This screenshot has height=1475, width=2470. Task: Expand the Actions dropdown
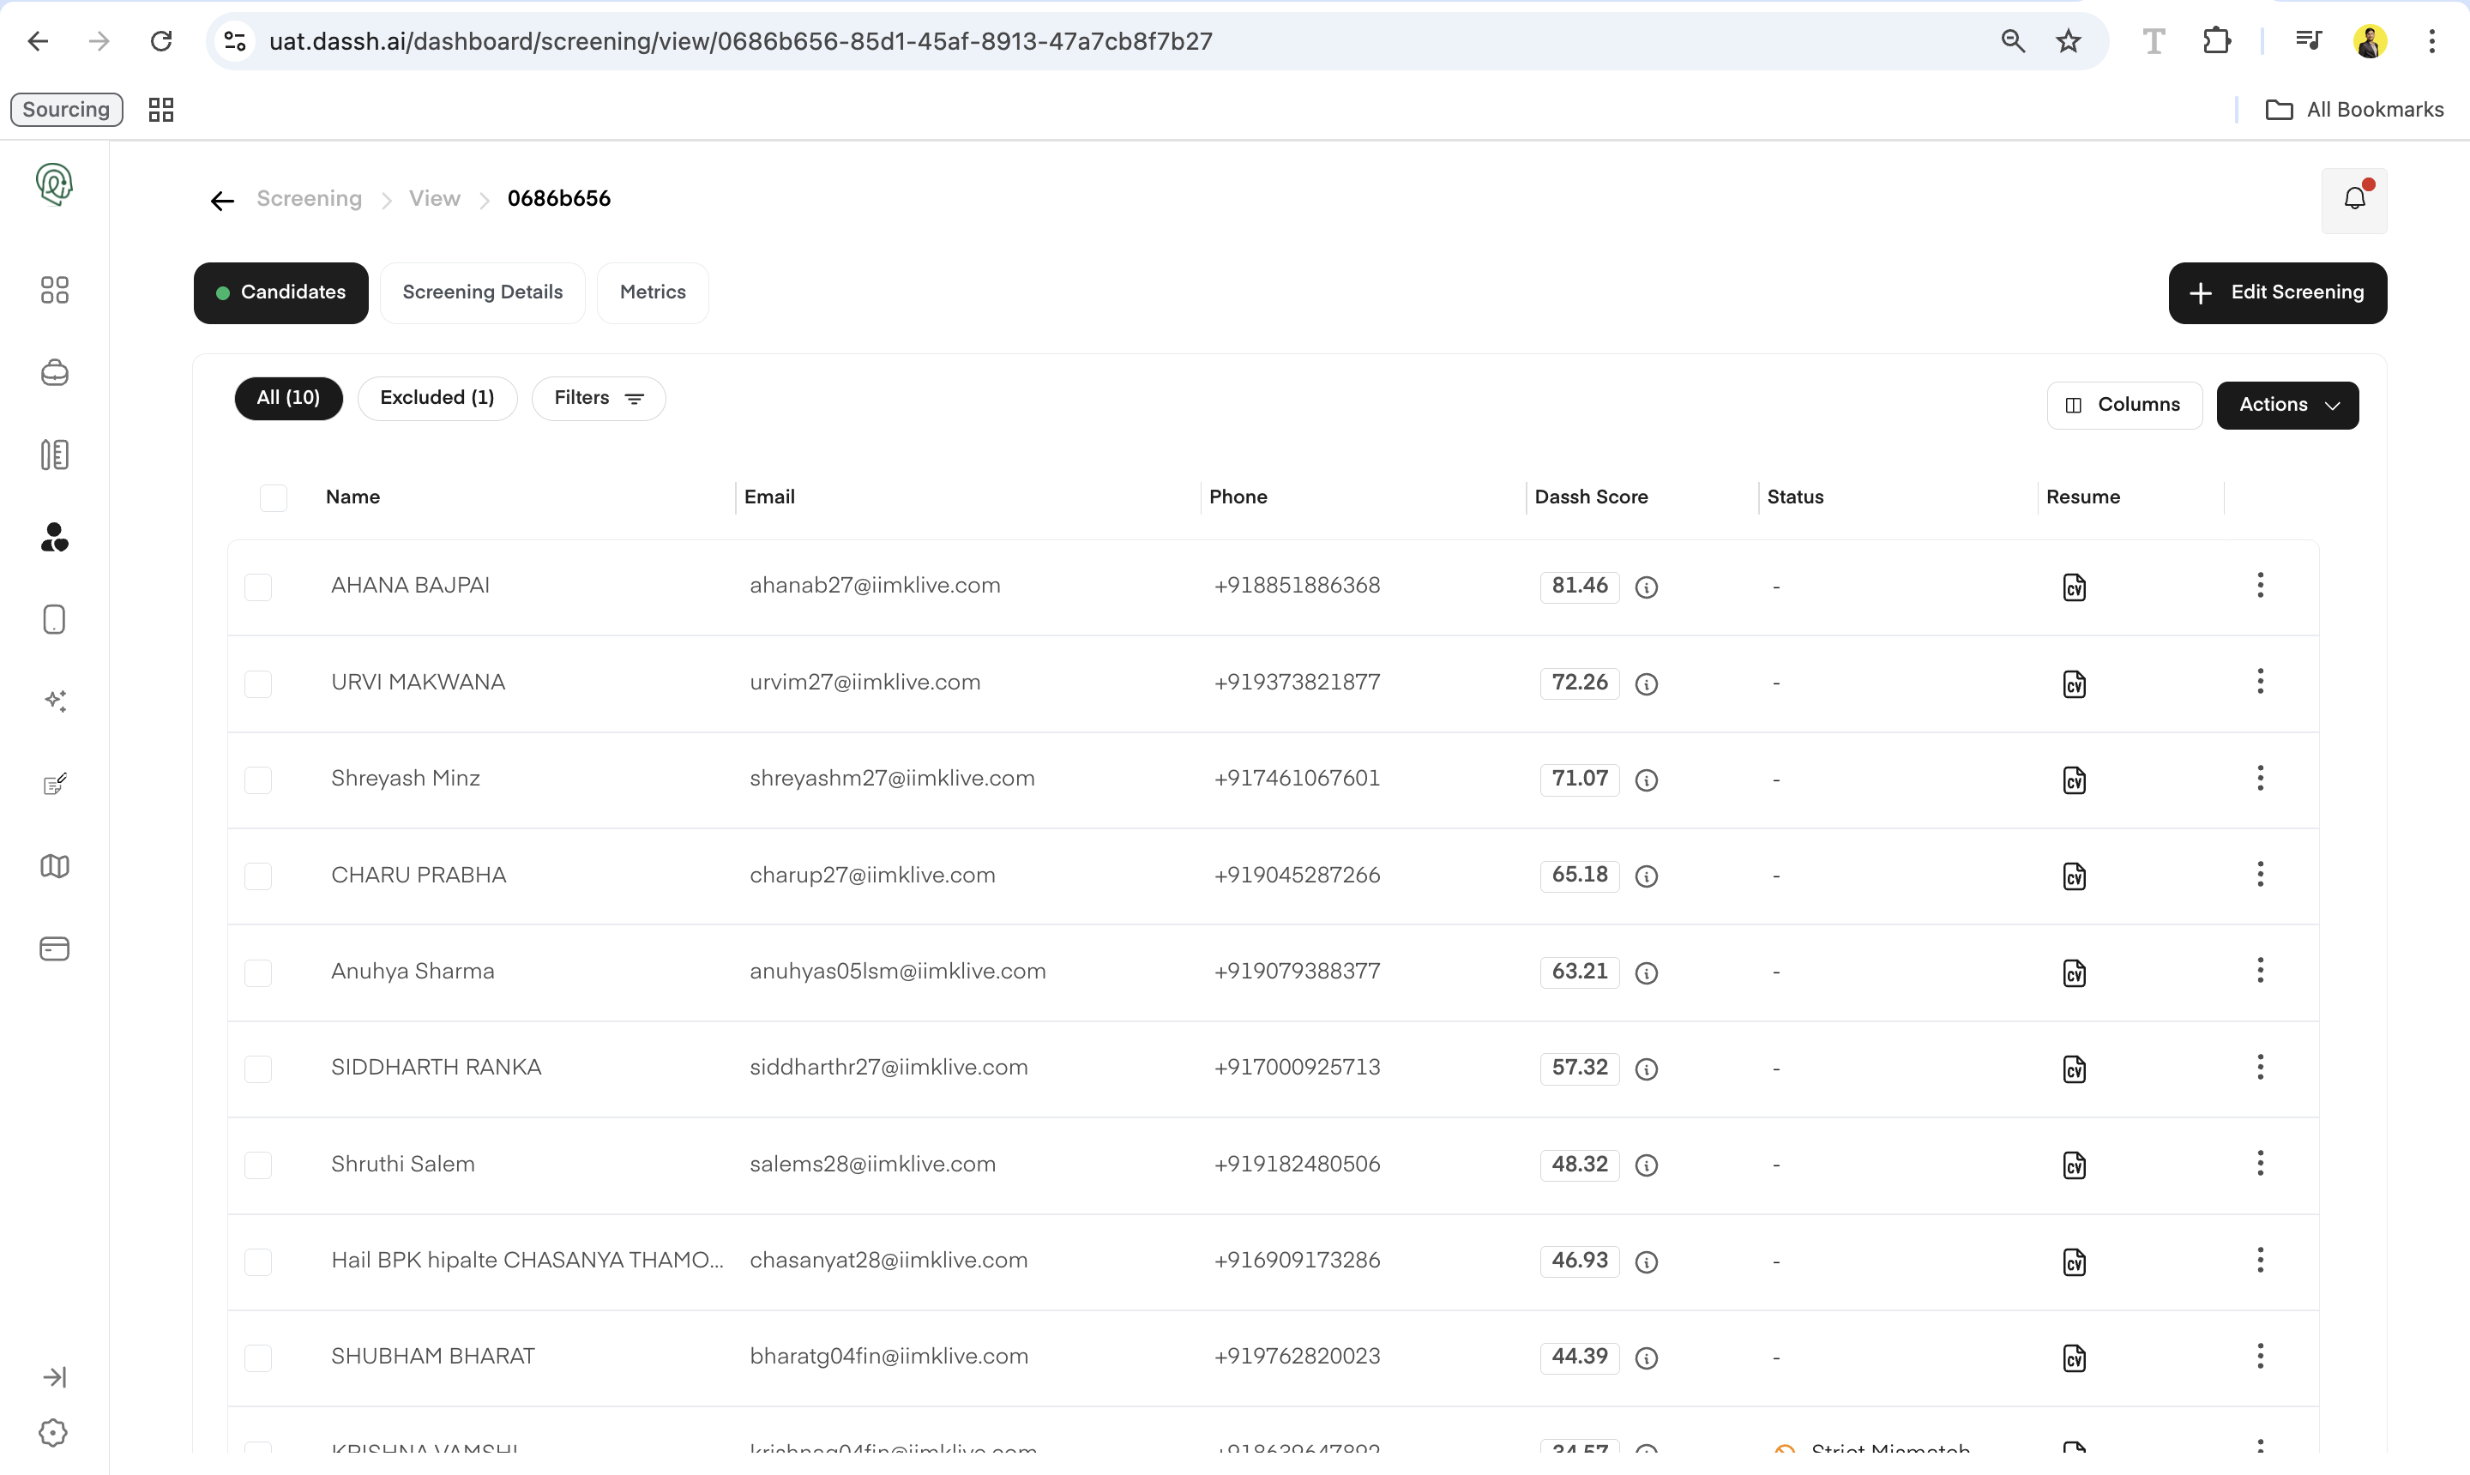click(x=2287, y=405)
